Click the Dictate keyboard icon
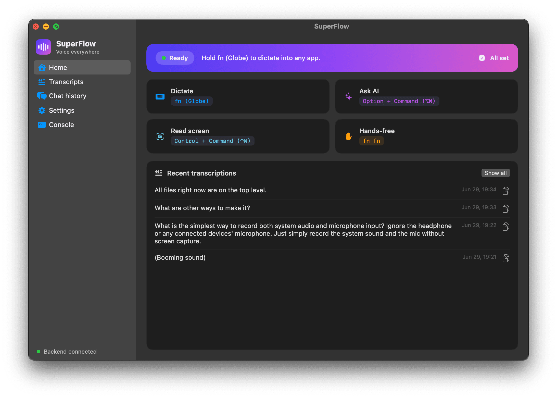This screenshot has height=398, width=557. [x=160, y=97]
